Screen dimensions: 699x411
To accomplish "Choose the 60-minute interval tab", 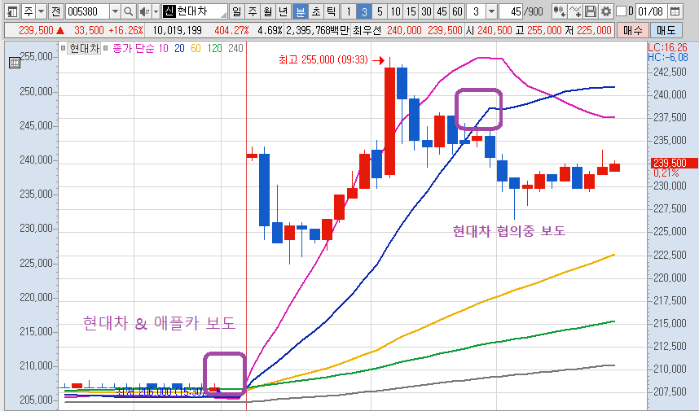I will pos(457,11).
